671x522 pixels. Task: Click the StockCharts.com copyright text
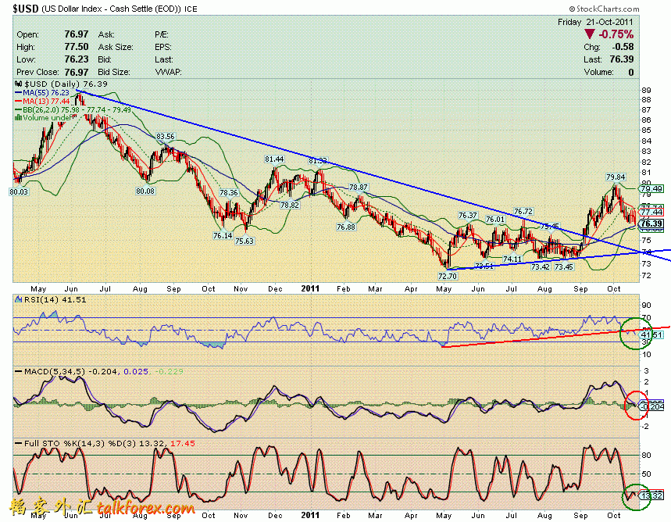[605, 9]
